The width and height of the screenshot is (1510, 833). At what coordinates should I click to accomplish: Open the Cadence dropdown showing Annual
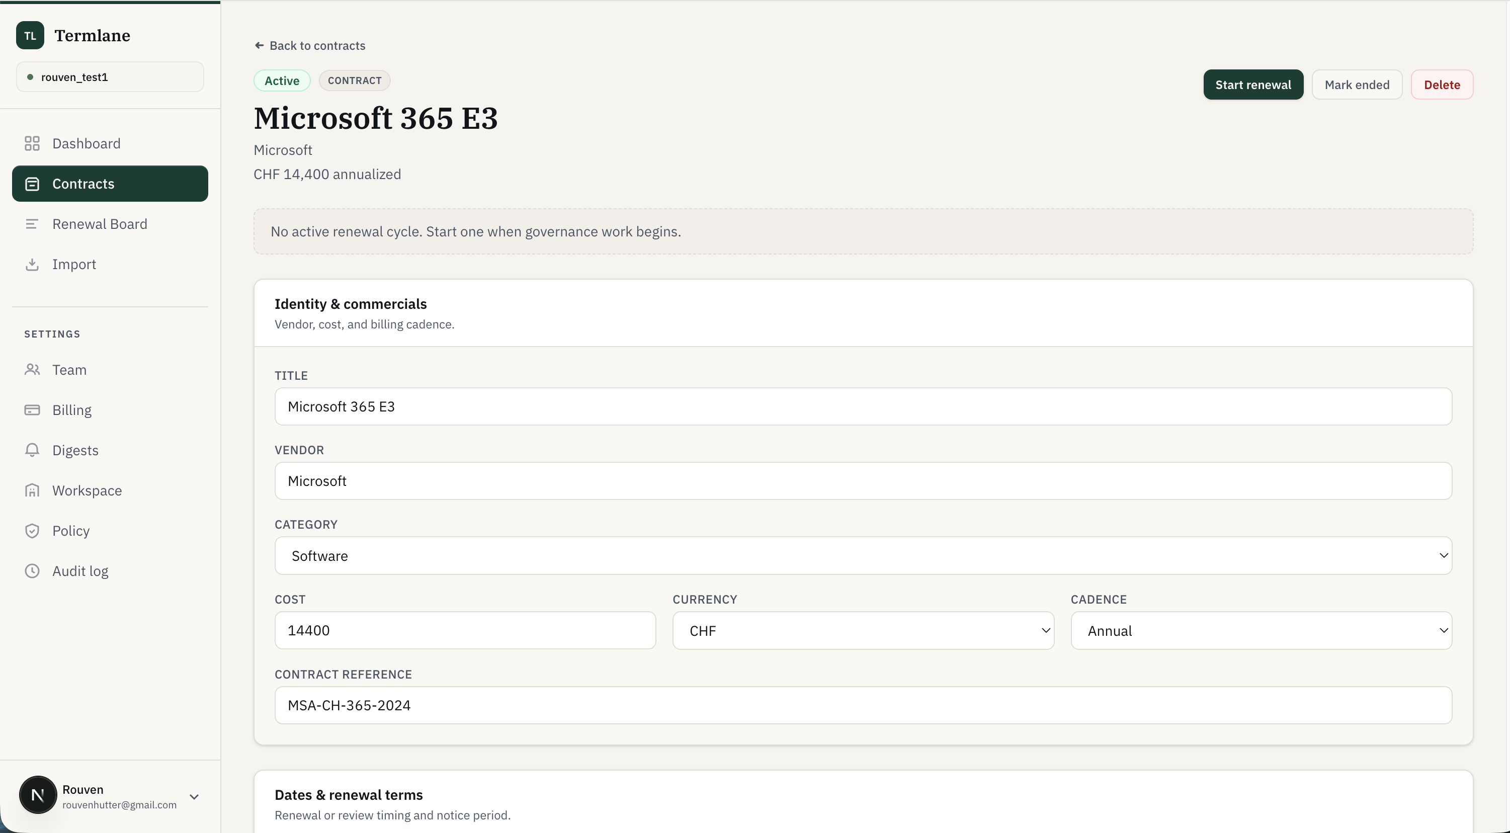tap(1261, 631)
